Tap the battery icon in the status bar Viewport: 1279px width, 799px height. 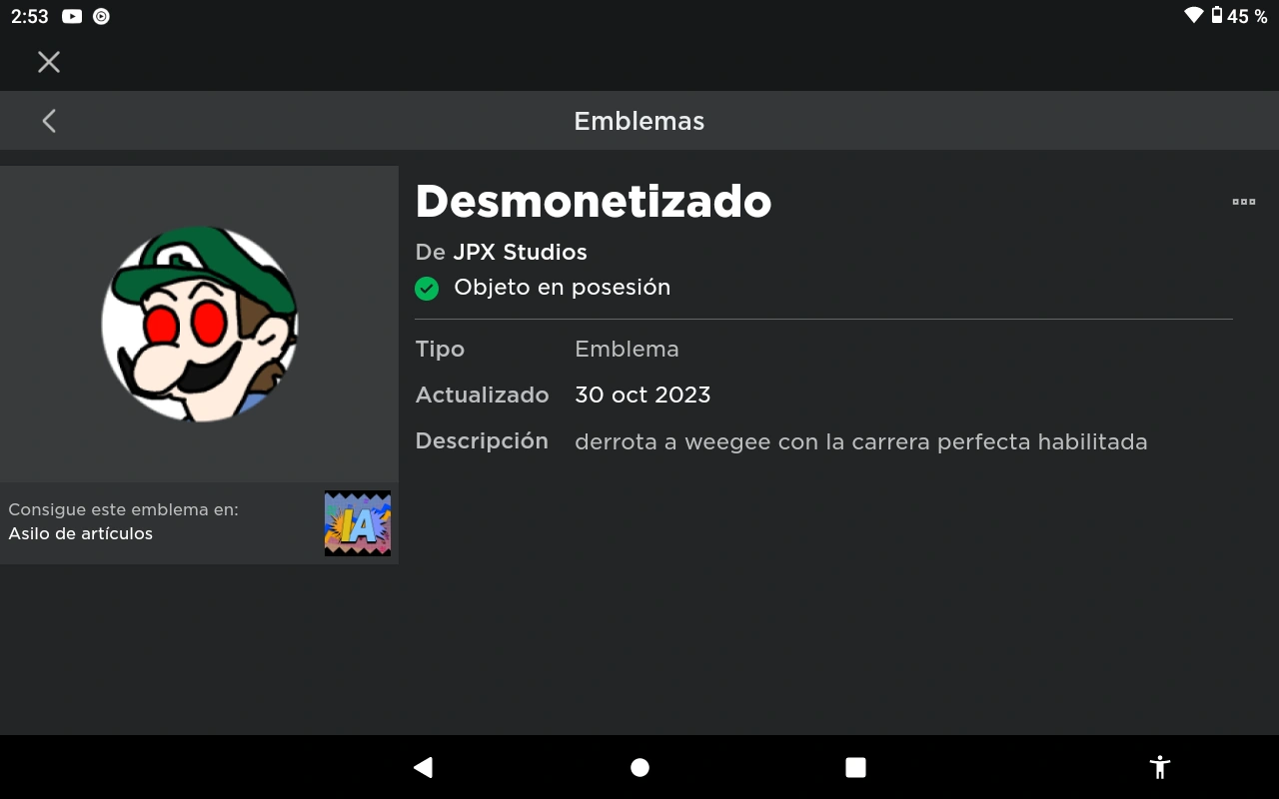1218,16
